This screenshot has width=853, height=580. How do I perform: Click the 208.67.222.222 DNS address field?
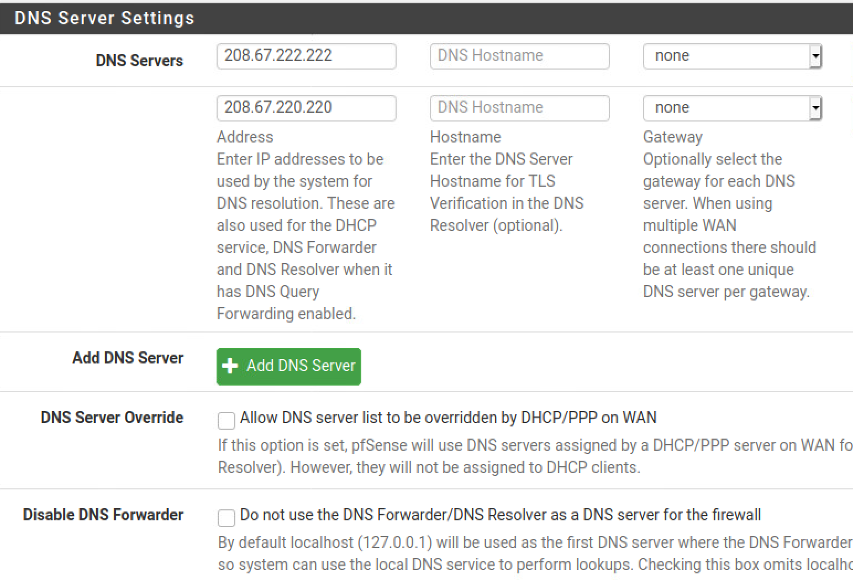click(x=306, y=56)
